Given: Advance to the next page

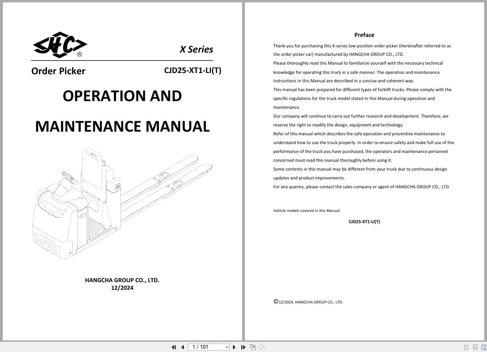Looking at the screenshot, I should 234,347.
